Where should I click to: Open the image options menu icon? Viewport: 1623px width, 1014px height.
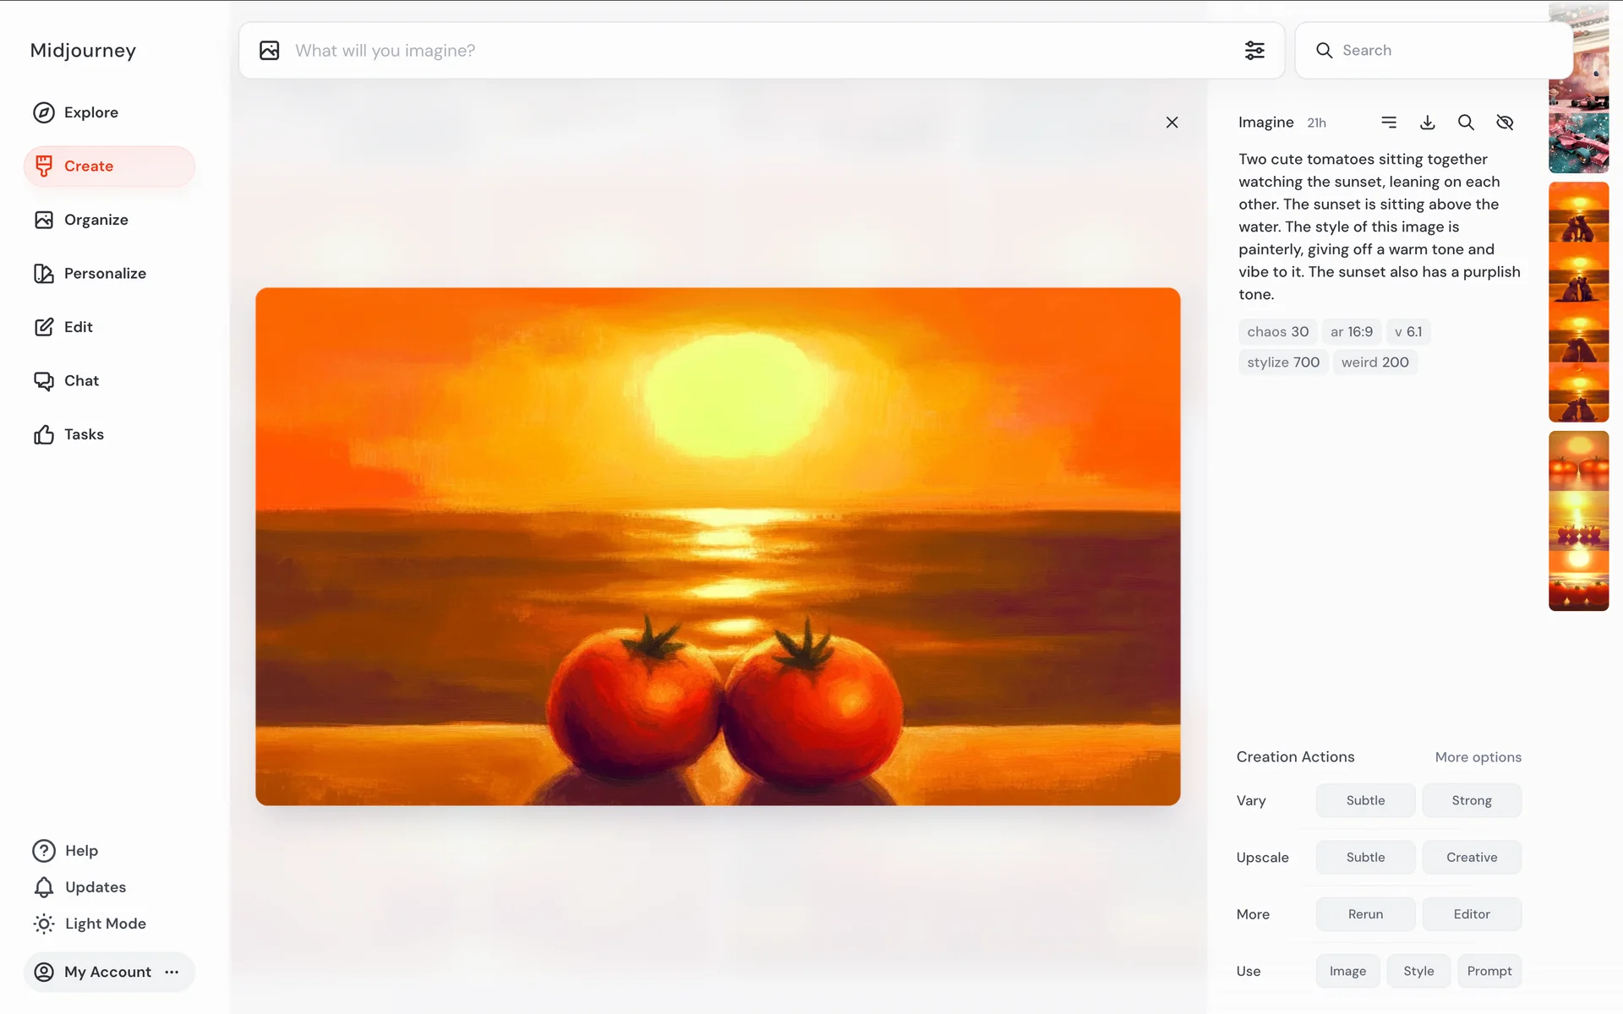tap(1388, 123)
